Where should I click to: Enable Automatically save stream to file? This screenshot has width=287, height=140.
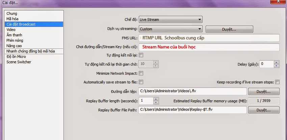[141, 82]
